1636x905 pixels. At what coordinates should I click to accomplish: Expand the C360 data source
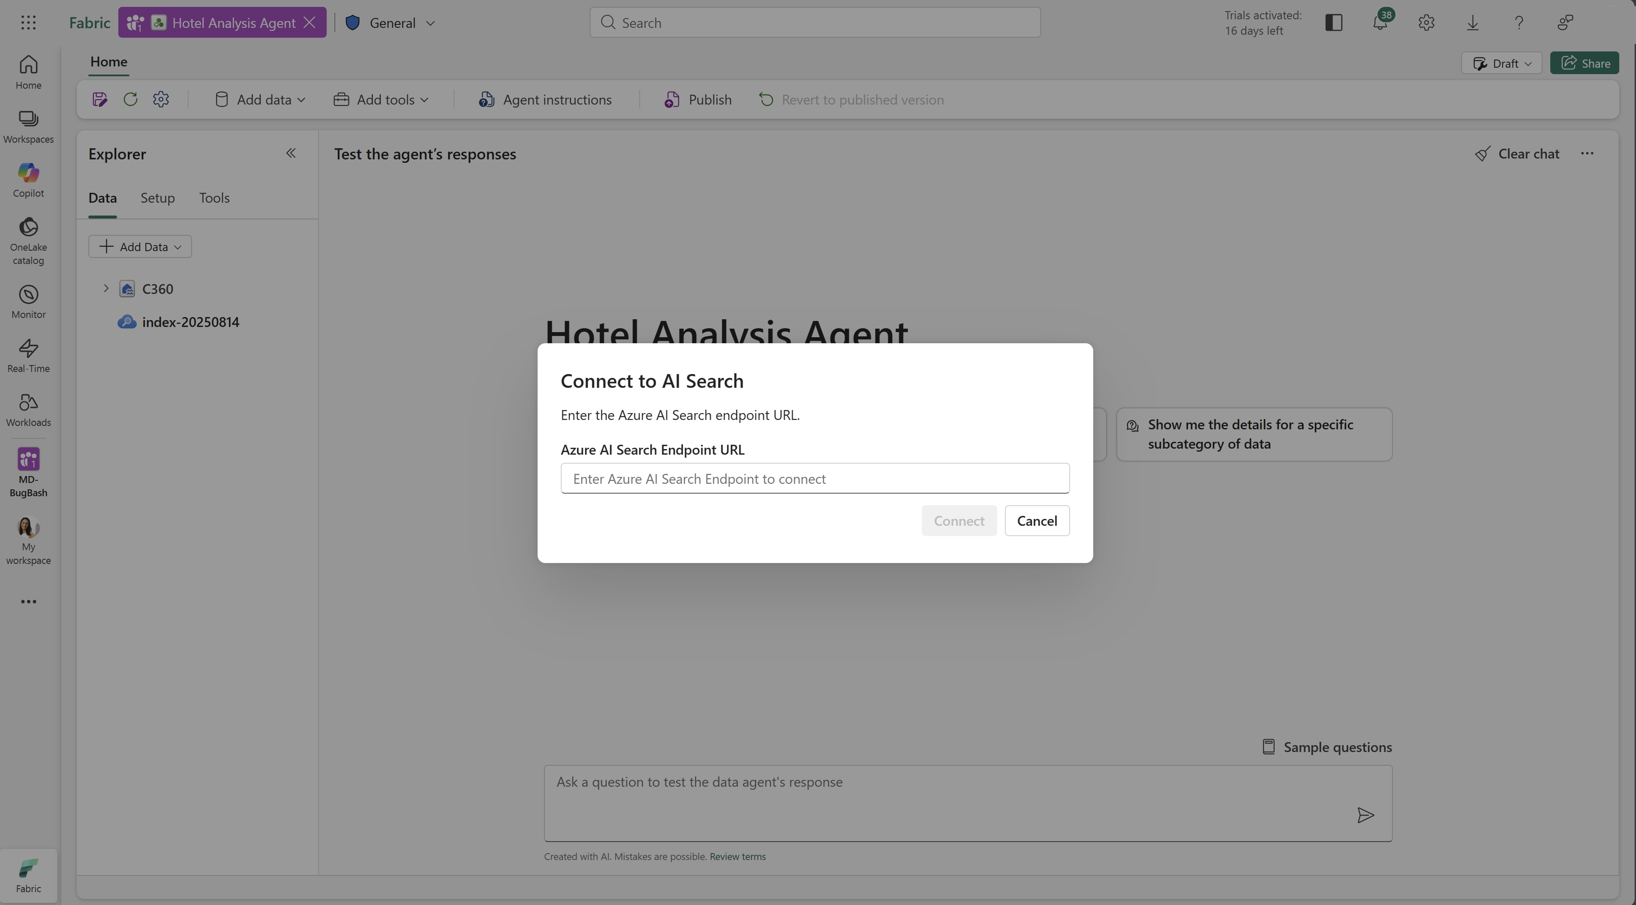pos(106,288)
